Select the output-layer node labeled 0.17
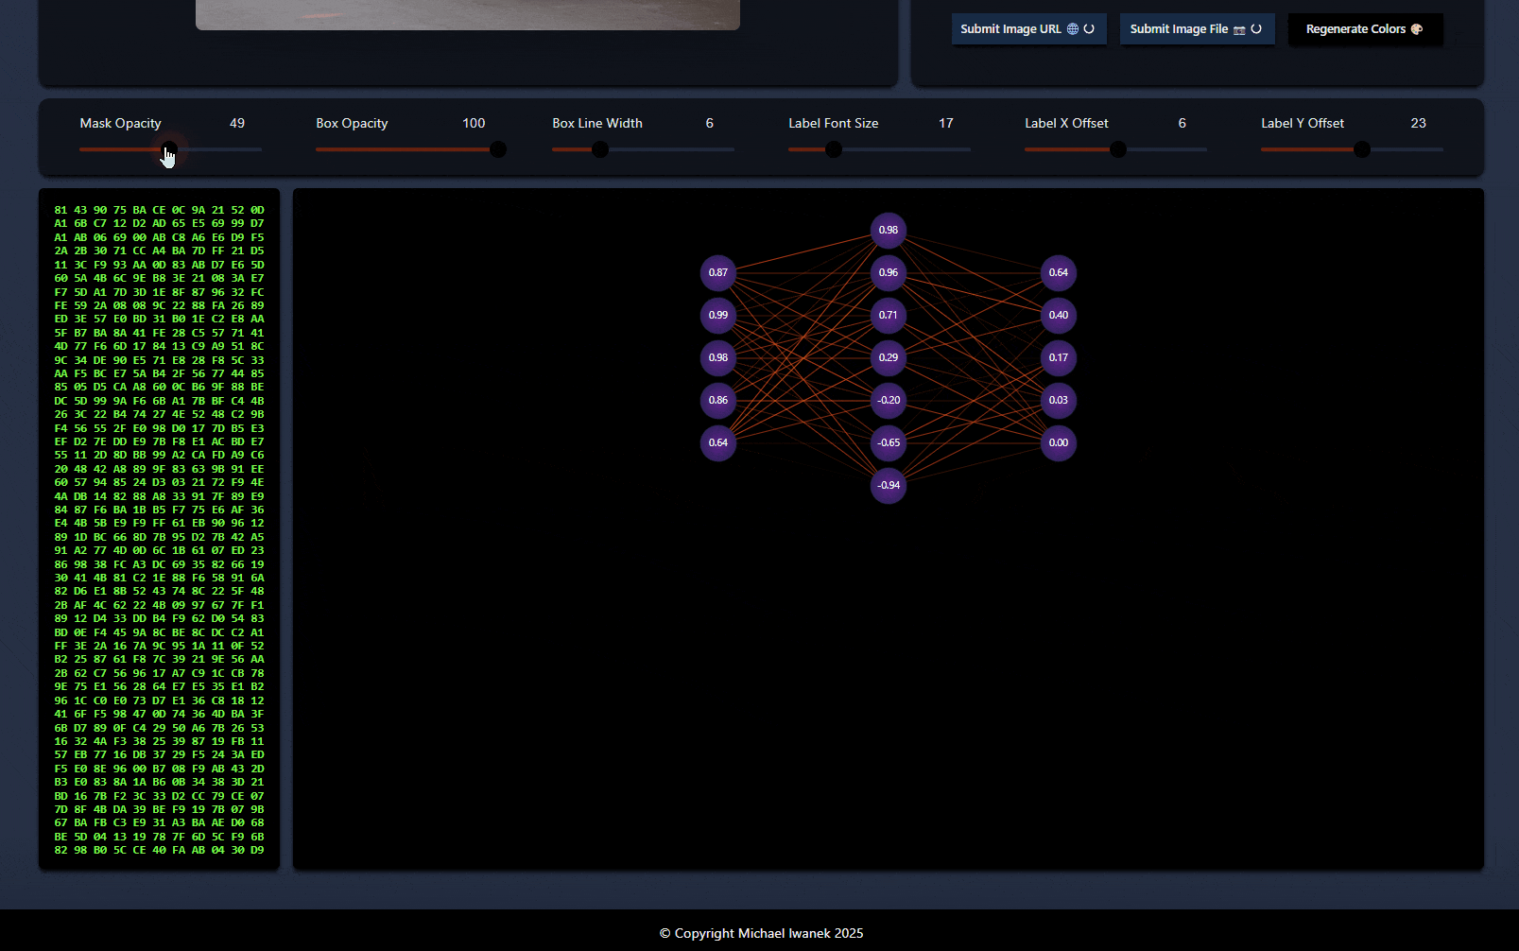This screenshot has height=951, width=1519. [1059, 357]
